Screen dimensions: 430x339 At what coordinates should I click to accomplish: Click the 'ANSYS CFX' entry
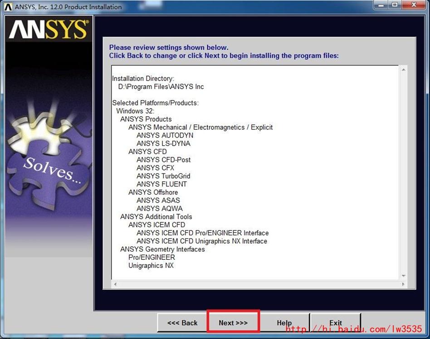click(155, 168)
